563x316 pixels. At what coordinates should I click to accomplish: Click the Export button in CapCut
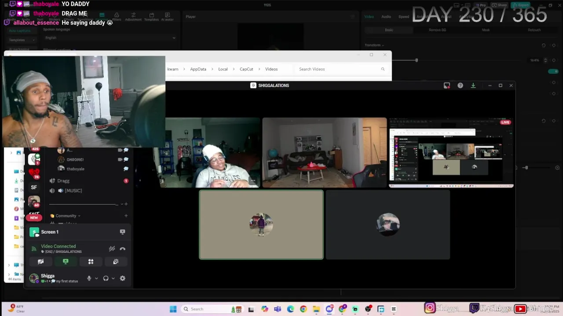pos(520,5)
